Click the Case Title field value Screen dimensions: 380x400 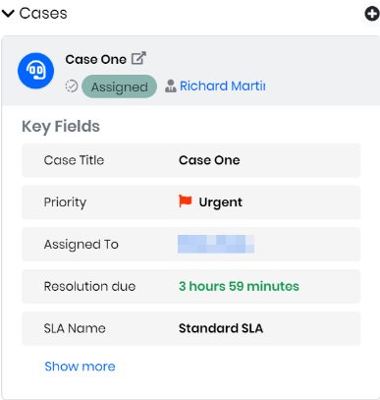(x=209, y=160)
